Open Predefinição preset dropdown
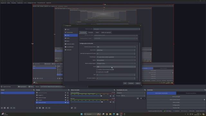 (x=116, y=57)
